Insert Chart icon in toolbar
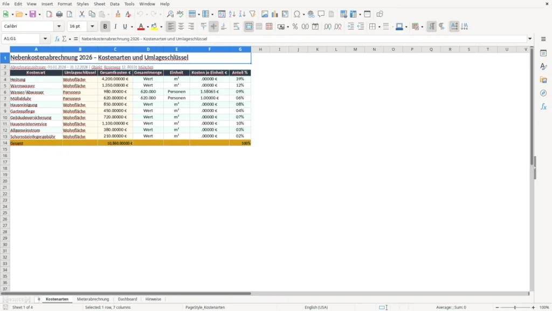552x311 pixels. [x=275, y=14]
